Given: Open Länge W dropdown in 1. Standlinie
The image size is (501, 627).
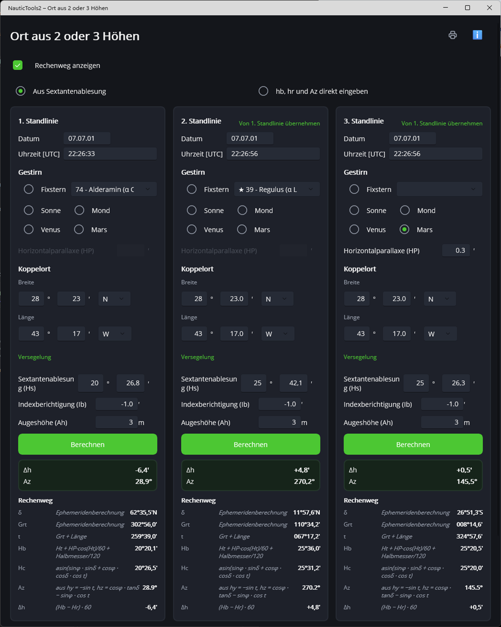Looking at the screenshot, I should (115, 334).
